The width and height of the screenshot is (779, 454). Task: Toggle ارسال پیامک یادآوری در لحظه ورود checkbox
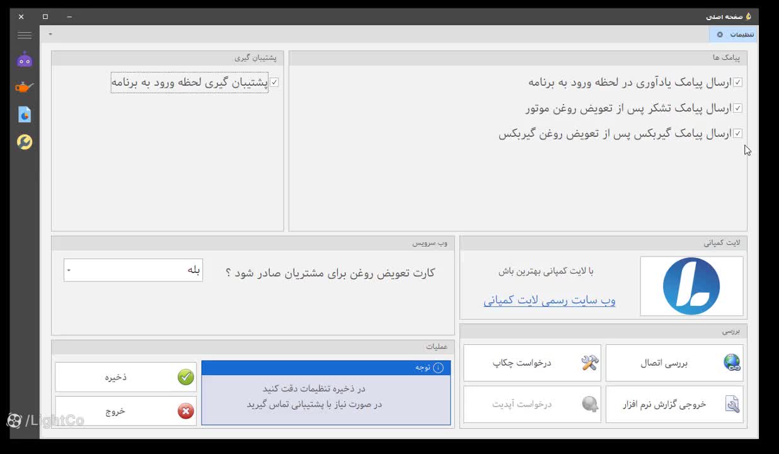coord(737,83)
